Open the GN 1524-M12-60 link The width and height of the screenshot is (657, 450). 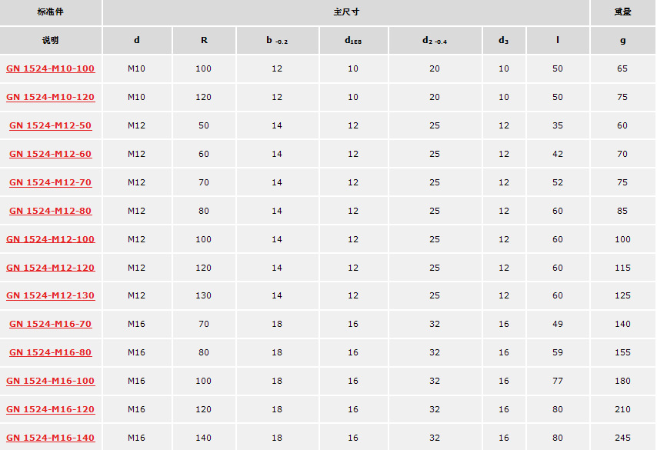coord(50,154)
